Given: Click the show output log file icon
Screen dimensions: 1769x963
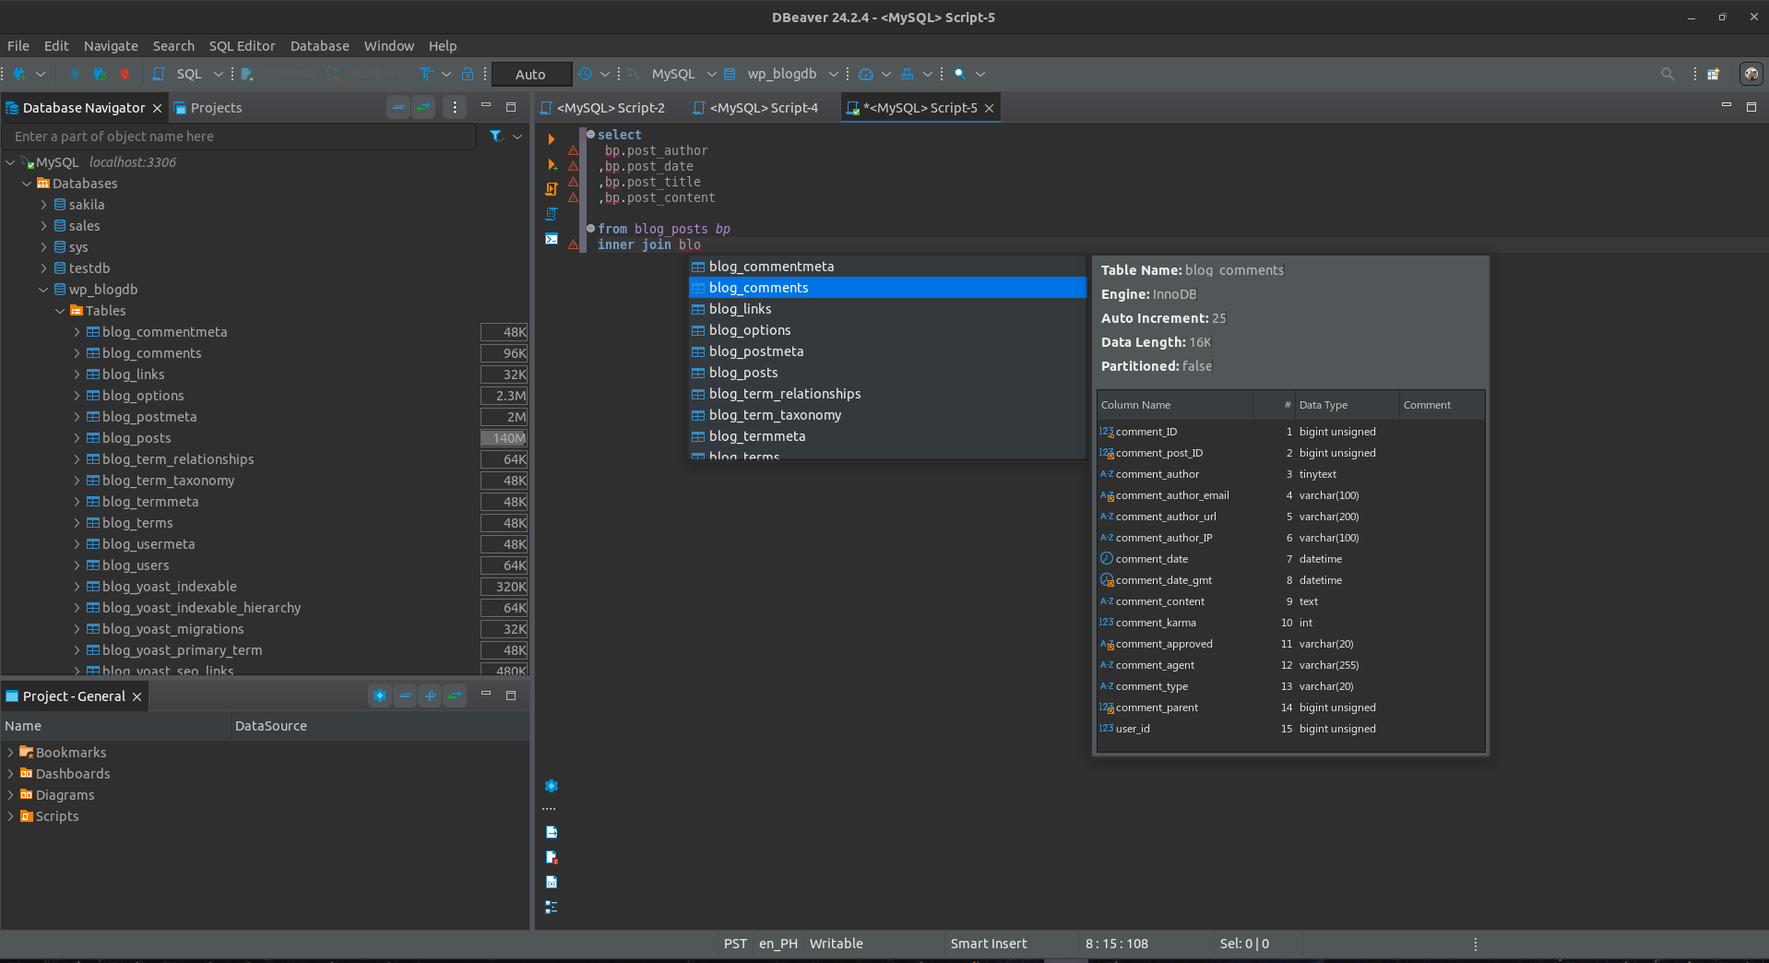Looking at the screenshot, I should [552, 832].
